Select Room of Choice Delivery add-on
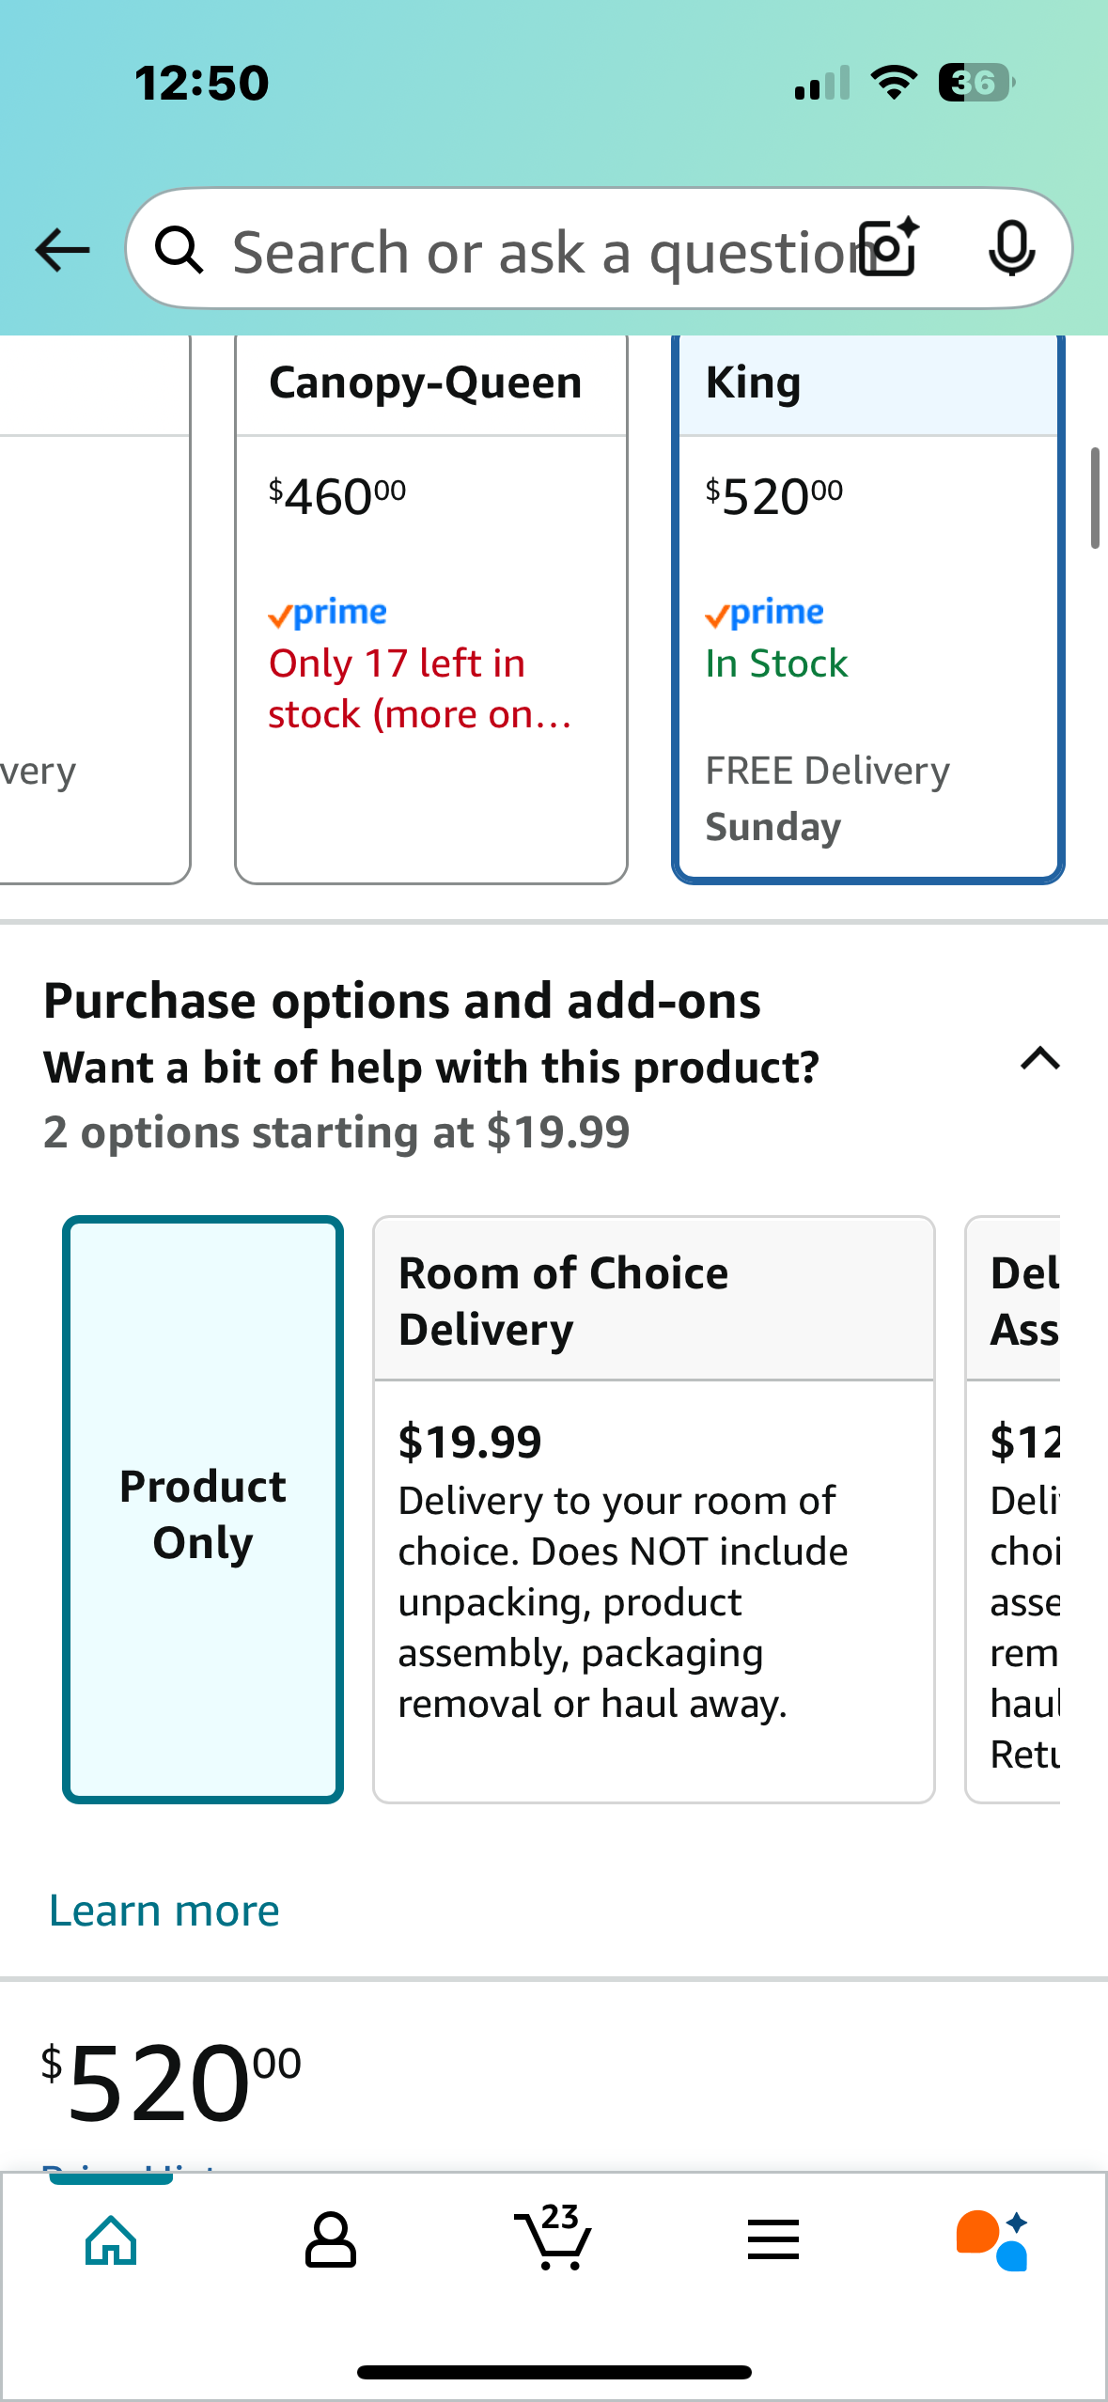The image size is (1108, 2402). pos(653,1509)
